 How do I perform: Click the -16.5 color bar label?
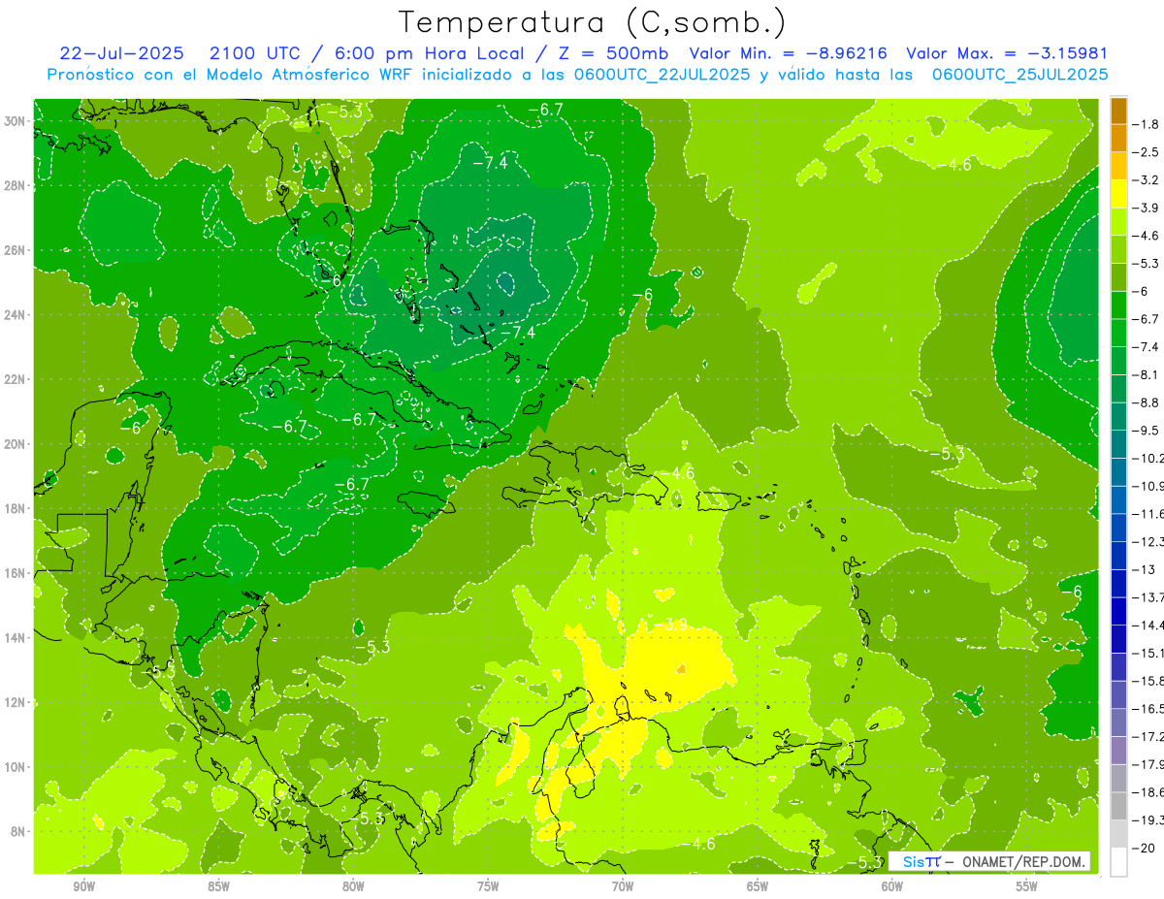point(1148,708)
